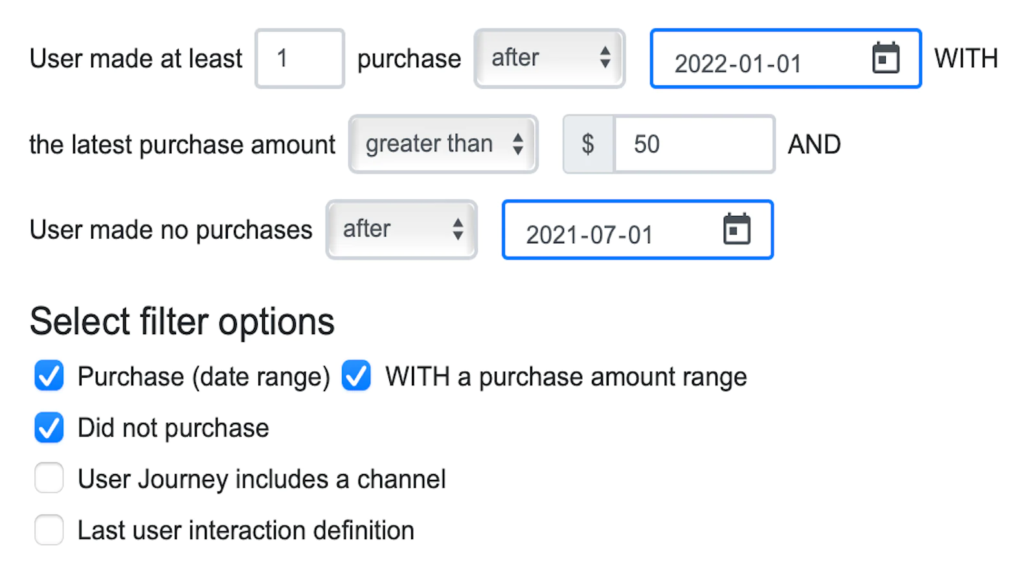Click the User Journey includes a channel label
The width and height of the screenshot is (1036, 582).
coord(262,479)
